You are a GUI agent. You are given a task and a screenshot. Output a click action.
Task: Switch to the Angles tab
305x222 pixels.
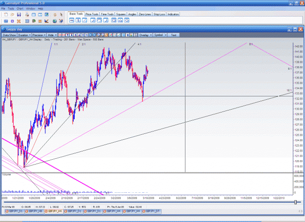tap(132, 14)
